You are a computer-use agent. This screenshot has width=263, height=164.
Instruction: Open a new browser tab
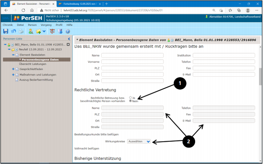click(106, 4)
